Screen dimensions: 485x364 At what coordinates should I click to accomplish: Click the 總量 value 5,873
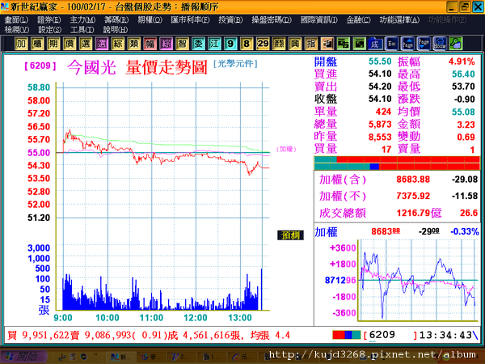click(x=380, y=125)
